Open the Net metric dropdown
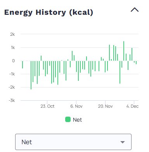149x152 pixels. point(73,142)
